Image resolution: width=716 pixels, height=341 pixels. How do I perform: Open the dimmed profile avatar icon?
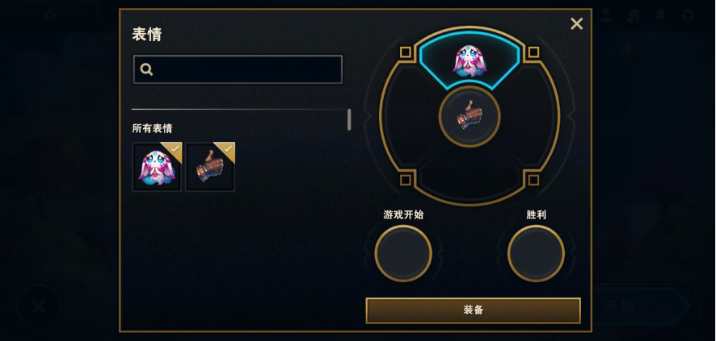[x=606, y=15]
